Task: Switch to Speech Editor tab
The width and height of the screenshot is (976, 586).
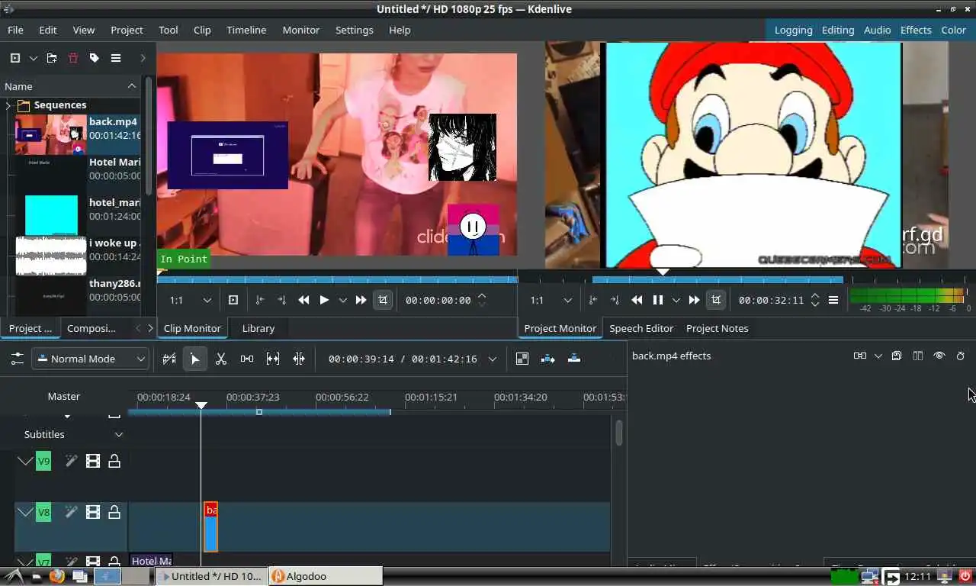Action: click(641, 328)
